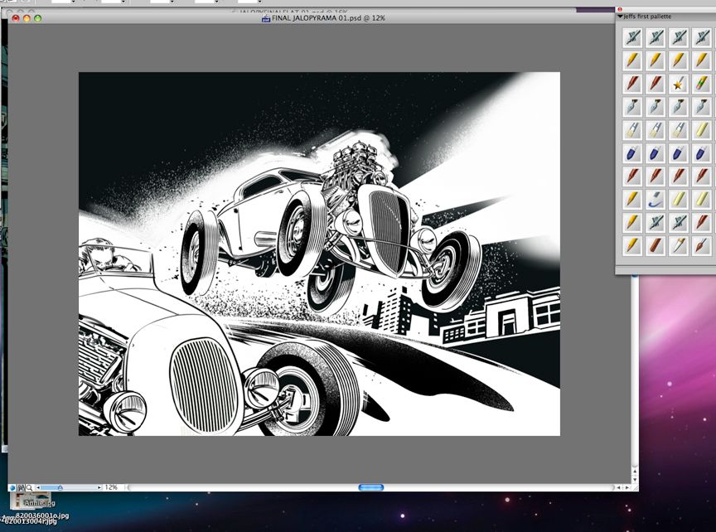Pick the first blue marker in the sixth row

(632, 153)
